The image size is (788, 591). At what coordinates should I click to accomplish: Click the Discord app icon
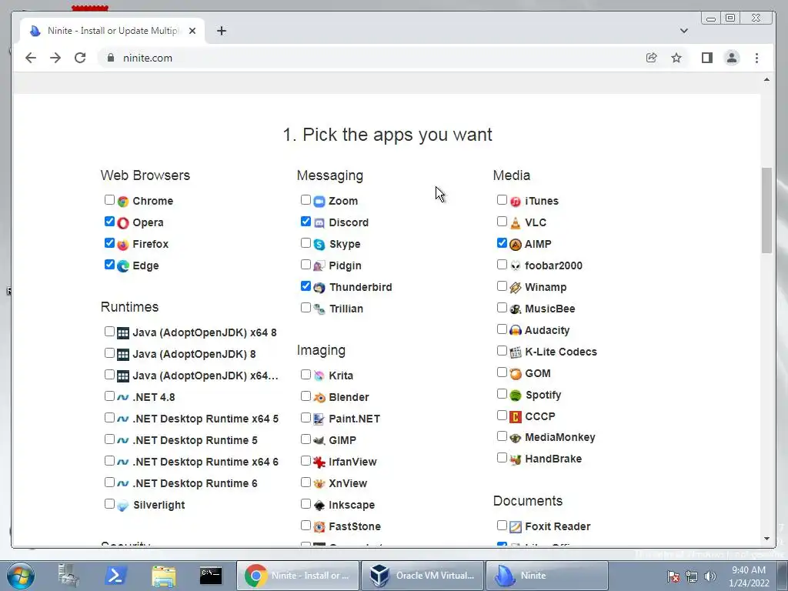[x=319, y=223]
